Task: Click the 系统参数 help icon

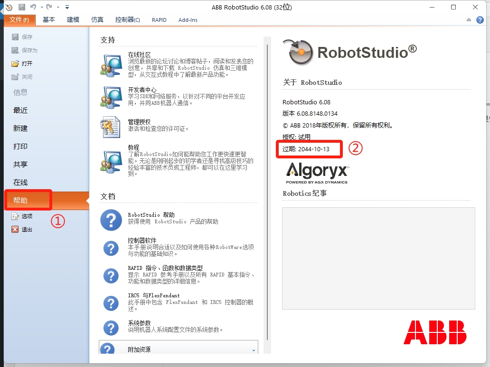Action: coord(111,328)
